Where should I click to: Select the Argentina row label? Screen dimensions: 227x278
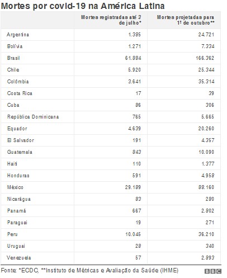coord(18,35)
